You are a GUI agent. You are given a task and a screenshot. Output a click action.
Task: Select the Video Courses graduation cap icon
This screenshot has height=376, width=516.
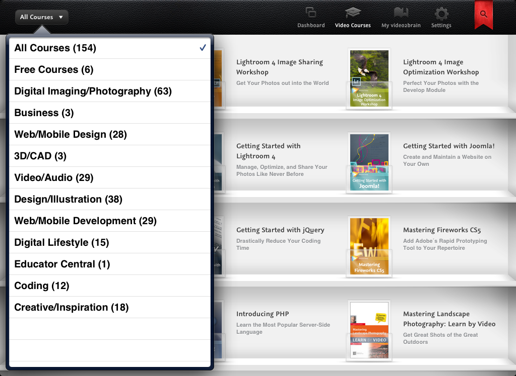coord(353,13)
